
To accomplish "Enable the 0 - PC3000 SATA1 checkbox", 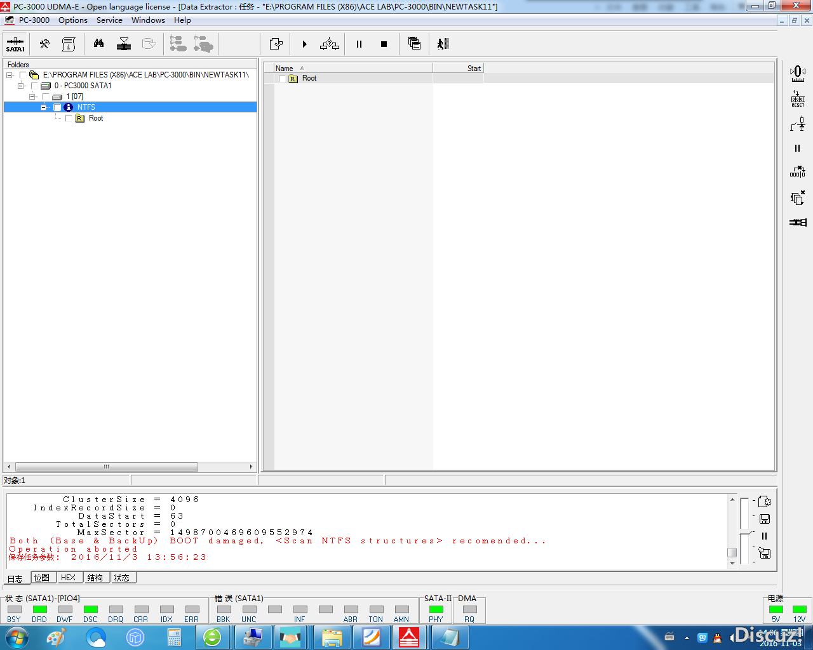I will click(x=34, y=86).
